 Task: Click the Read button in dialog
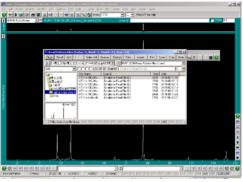(x=60, y=57)
